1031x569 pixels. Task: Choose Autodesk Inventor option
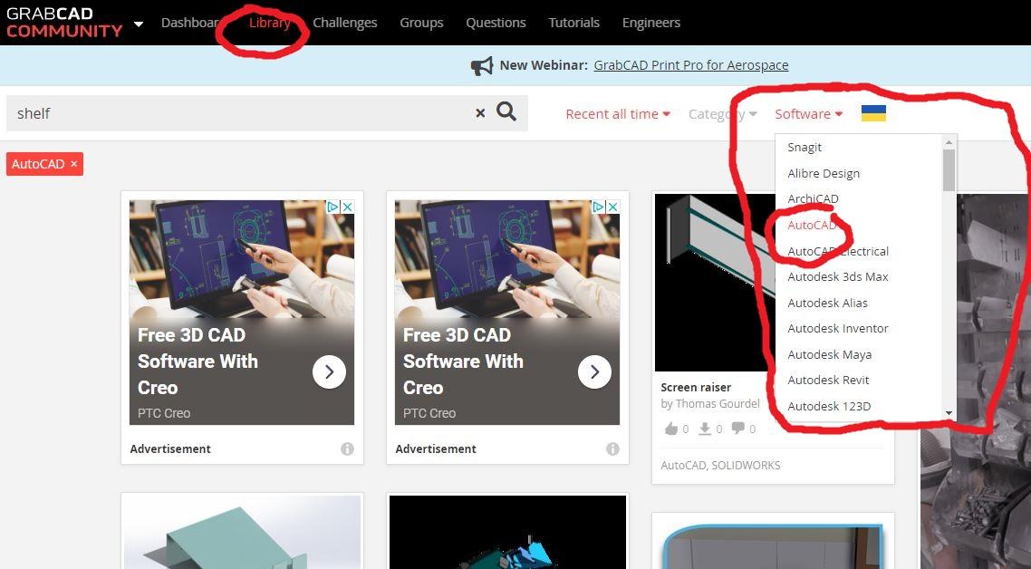(x=838, y=328)
